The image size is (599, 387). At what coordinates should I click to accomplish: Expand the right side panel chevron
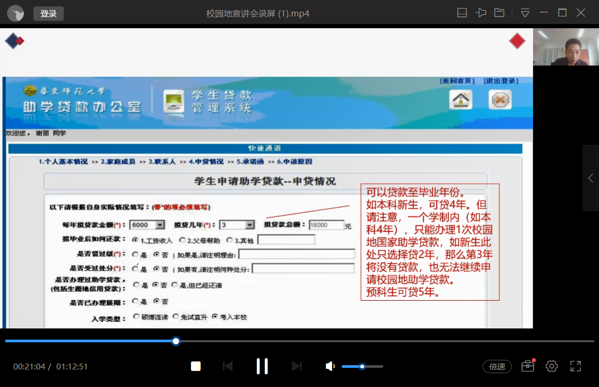590,178
